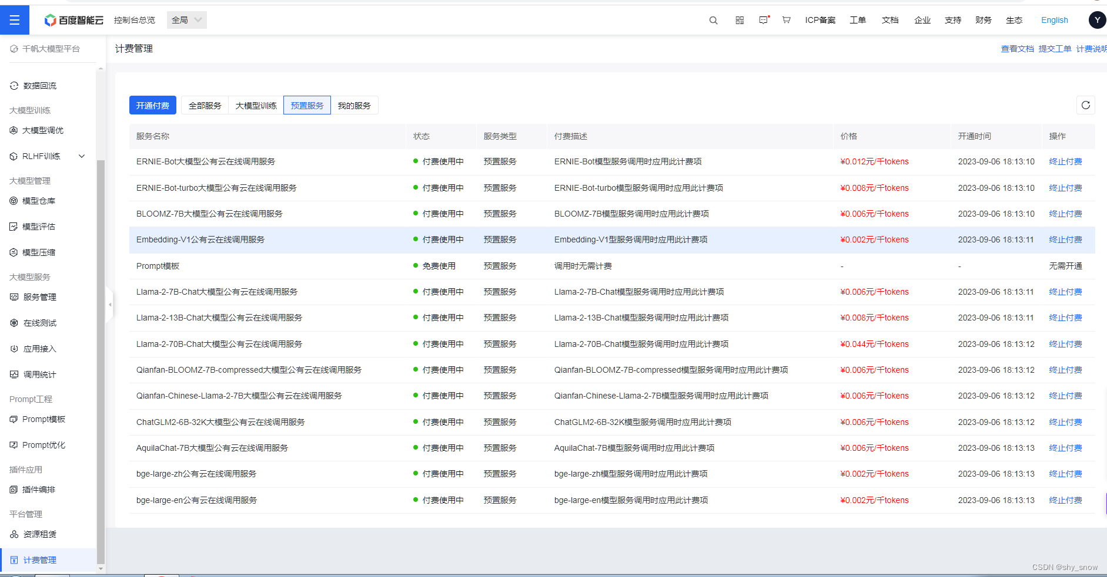Open the user avatar Y
This screenshot has width=1107, height=577.
pos(1097,21)
